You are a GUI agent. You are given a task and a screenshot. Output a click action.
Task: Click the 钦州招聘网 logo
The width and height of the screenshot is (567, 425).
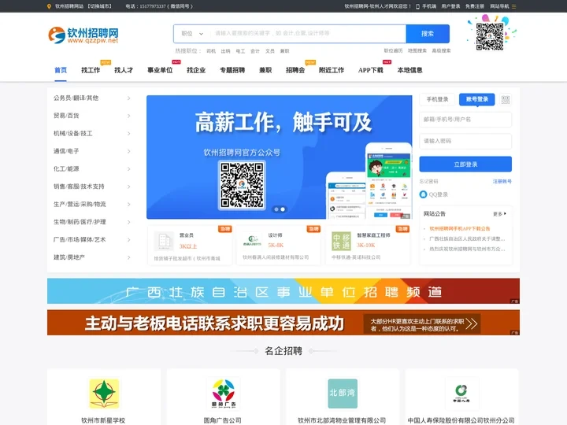(83, 35)
